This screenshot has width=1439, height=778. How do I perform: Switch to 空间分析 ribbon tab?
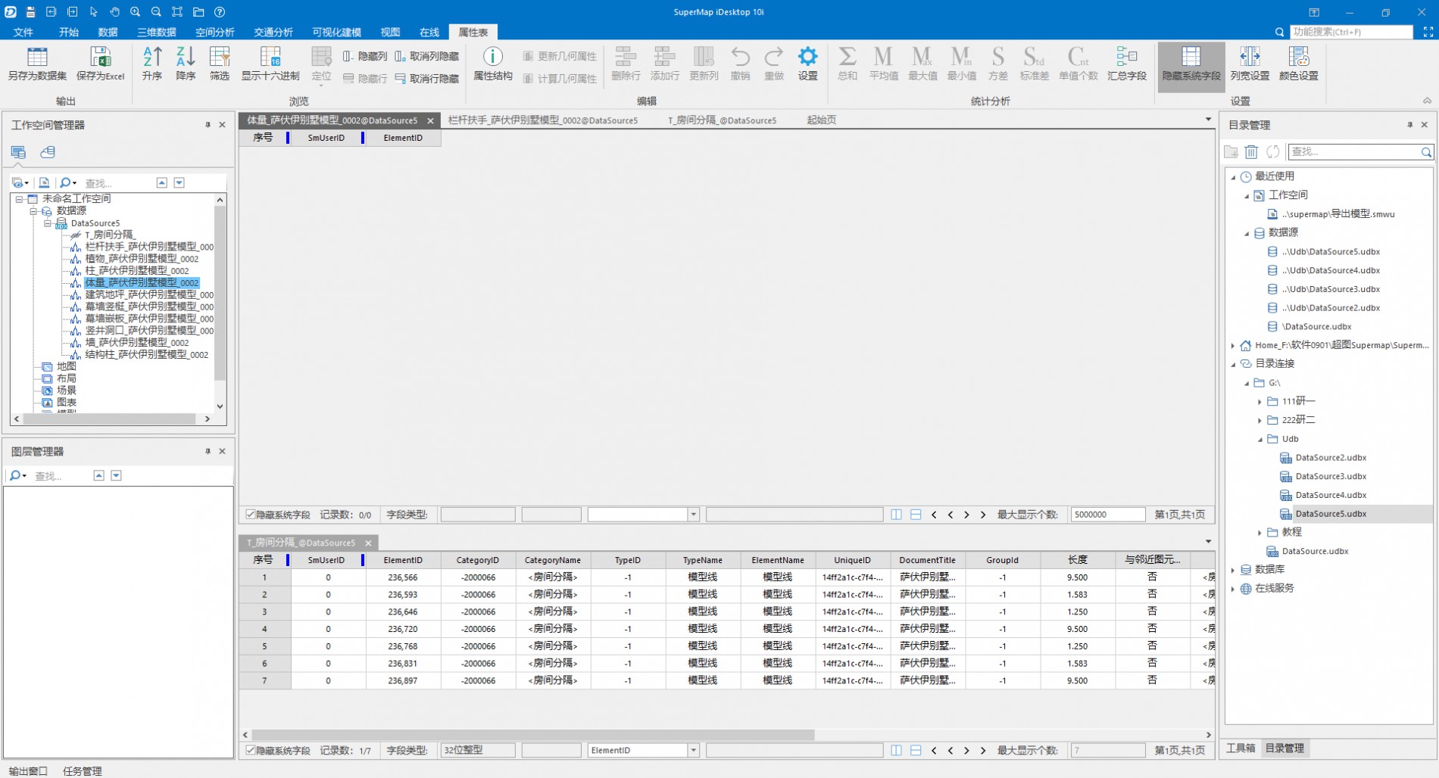click(x=215, y=33)
